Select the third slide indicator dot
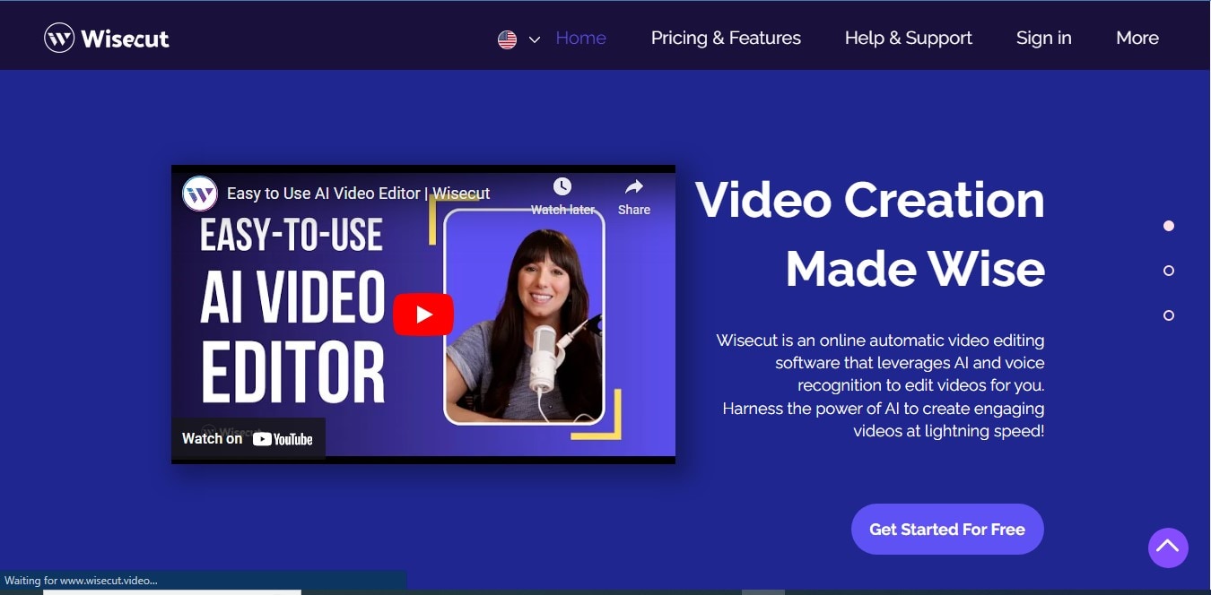The image size is (1211, 595). (x=1169, y=315)
